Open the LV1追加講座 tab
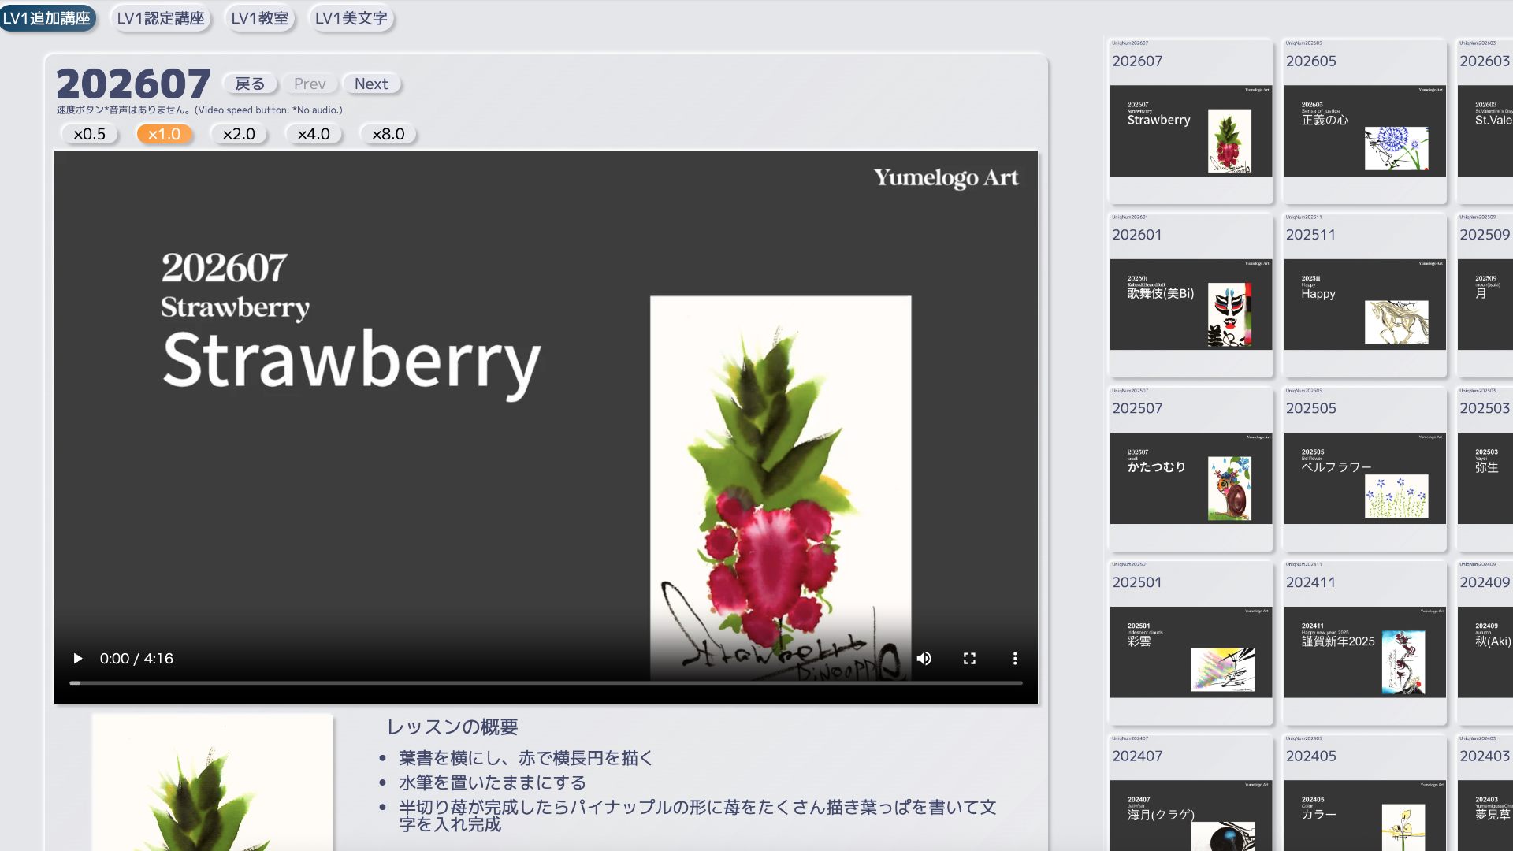1513x851 pixels. coord(47,18)
